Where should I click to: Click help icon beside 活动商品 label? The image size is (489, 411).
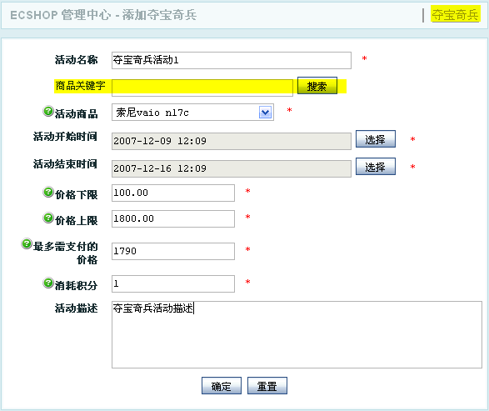[x=48, y=111]
